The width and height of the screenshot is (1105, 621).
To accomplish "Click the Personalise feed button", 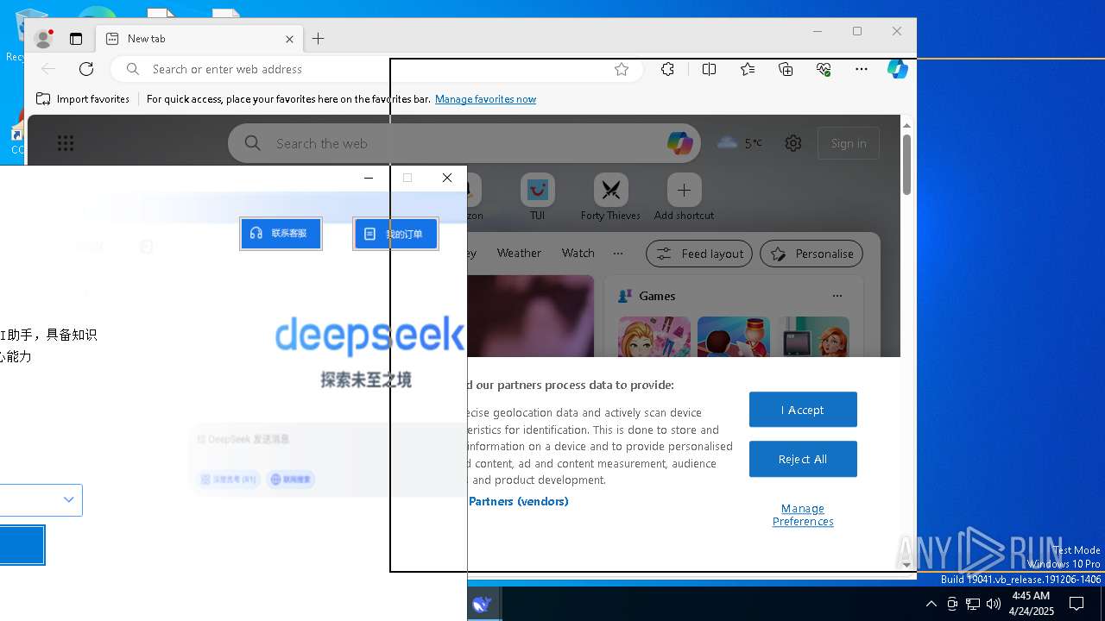I will click(x=811, y=254).
